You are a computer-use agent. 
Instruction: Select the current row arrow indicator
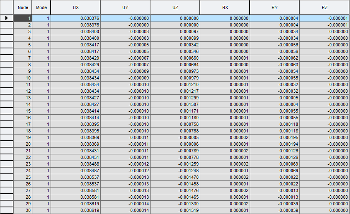point(7,18)
